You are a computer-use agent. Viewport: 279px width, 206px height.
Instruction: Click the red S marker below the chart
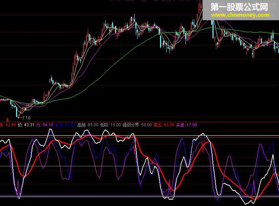(x=8, y=120)
